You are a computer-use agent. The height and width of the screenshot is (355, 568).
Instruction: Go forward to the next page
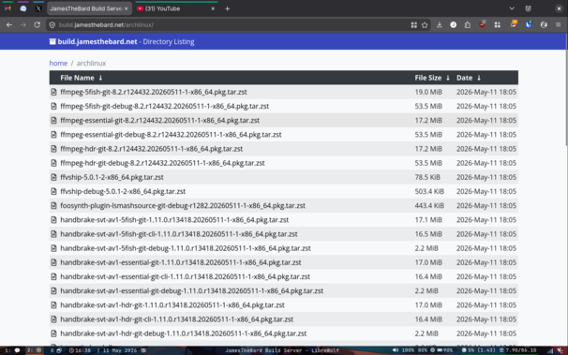pos(23,25)
